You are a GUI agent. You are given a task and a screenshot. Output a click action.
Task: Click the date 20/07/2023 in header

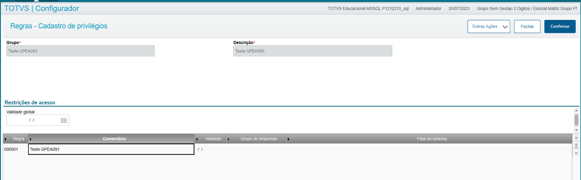pos(459,8)
